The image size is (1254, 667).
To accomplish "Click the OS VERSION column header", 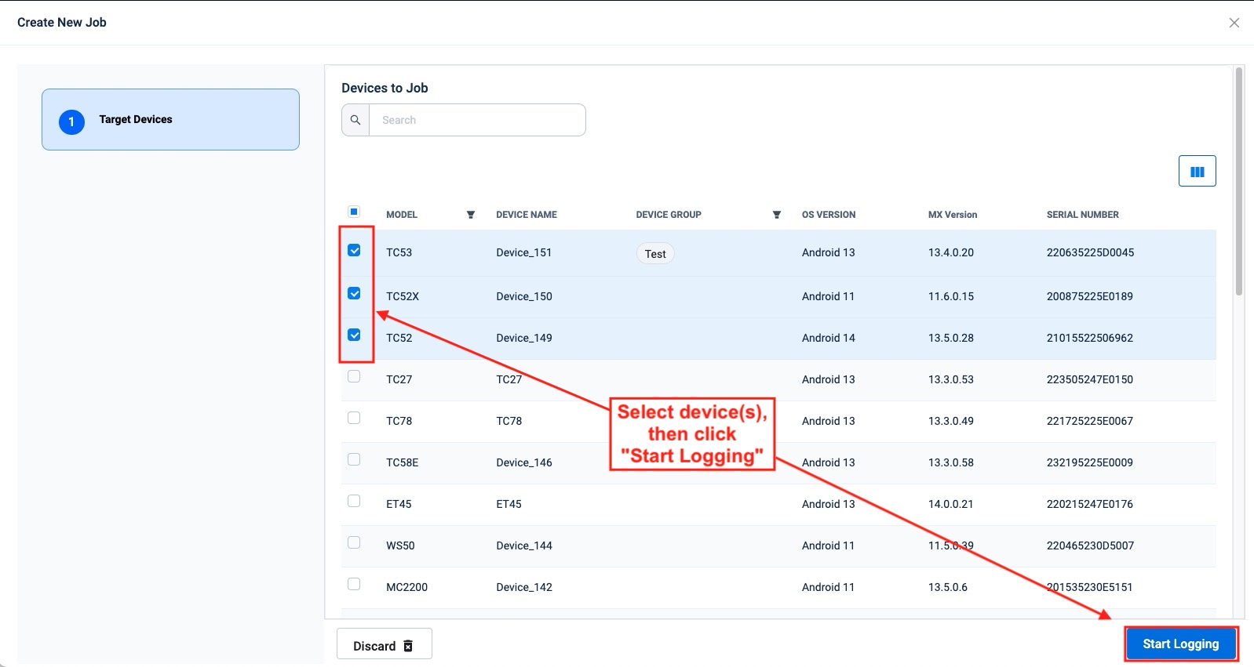I will pyautogui.click(x=828, y=215).
